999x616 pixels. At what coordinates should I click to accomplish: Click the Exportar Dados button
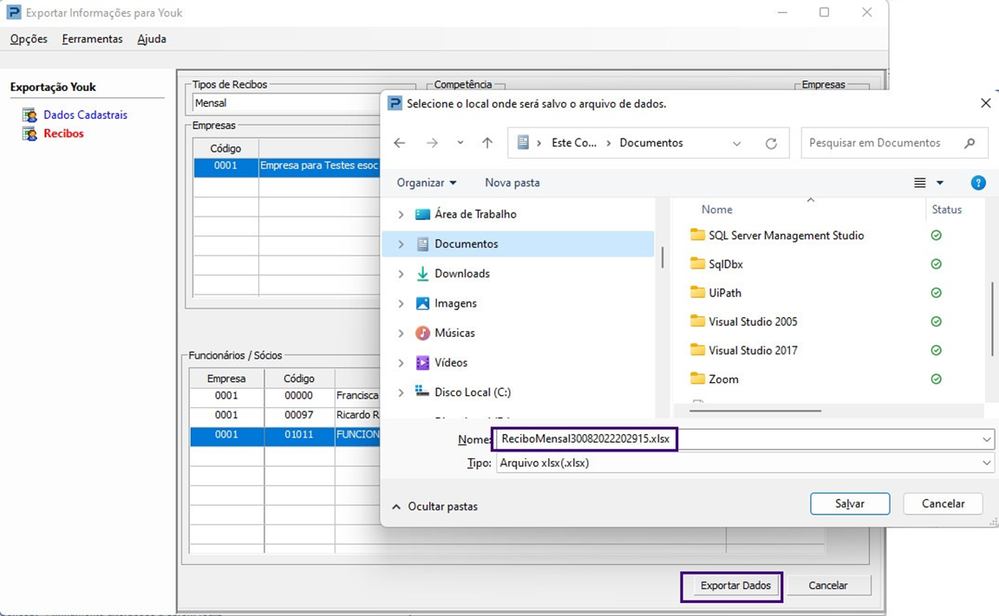[x=735, y=586]
